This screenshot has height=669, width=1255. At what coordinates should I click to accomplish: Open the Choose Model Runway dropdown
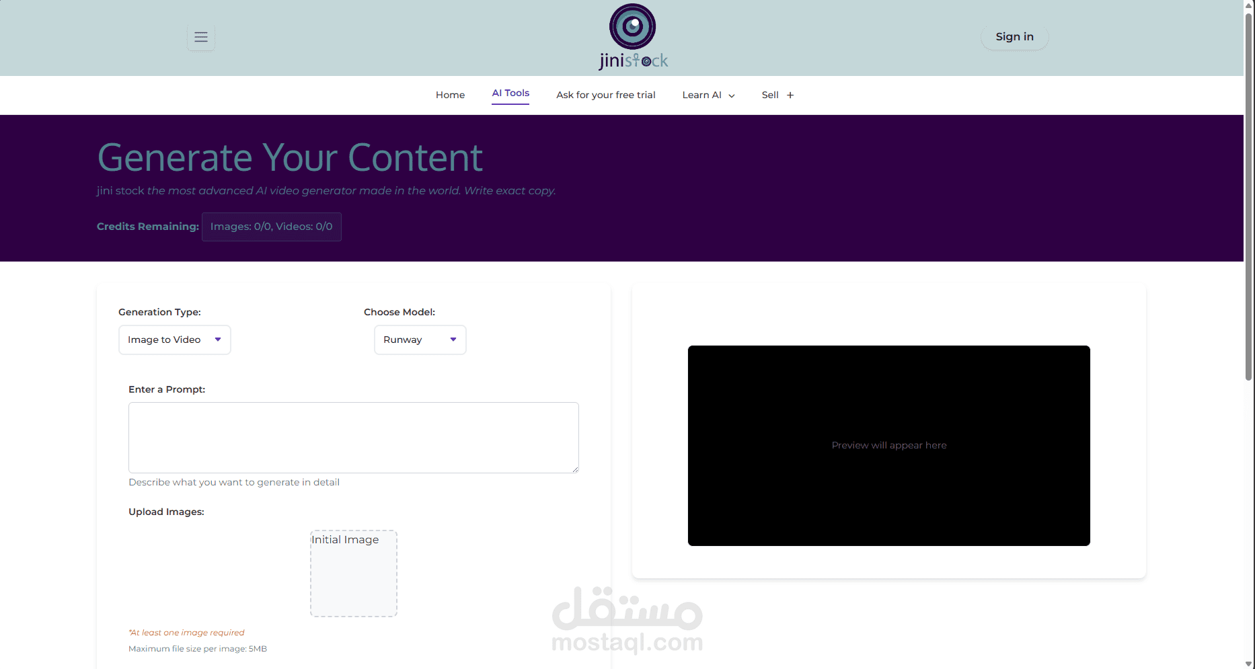(420, 340)
